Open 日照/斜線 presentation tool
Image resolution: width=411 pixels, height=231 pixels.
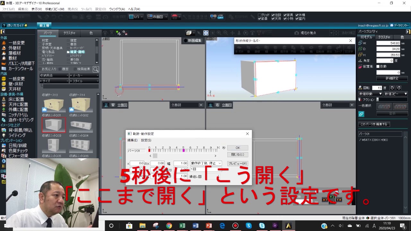pyautogui.click(x=18, y=145)
